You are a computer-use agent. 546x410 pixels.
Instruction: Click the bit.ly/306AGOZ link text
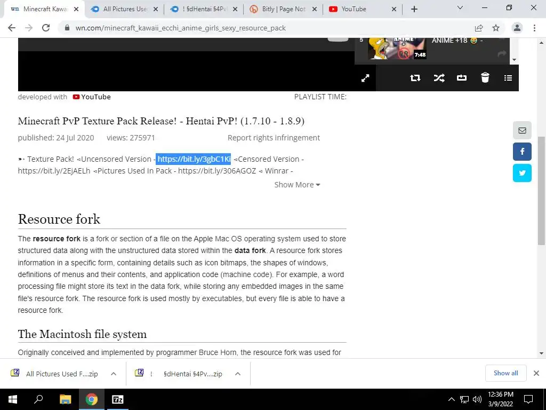click(217, 171)
